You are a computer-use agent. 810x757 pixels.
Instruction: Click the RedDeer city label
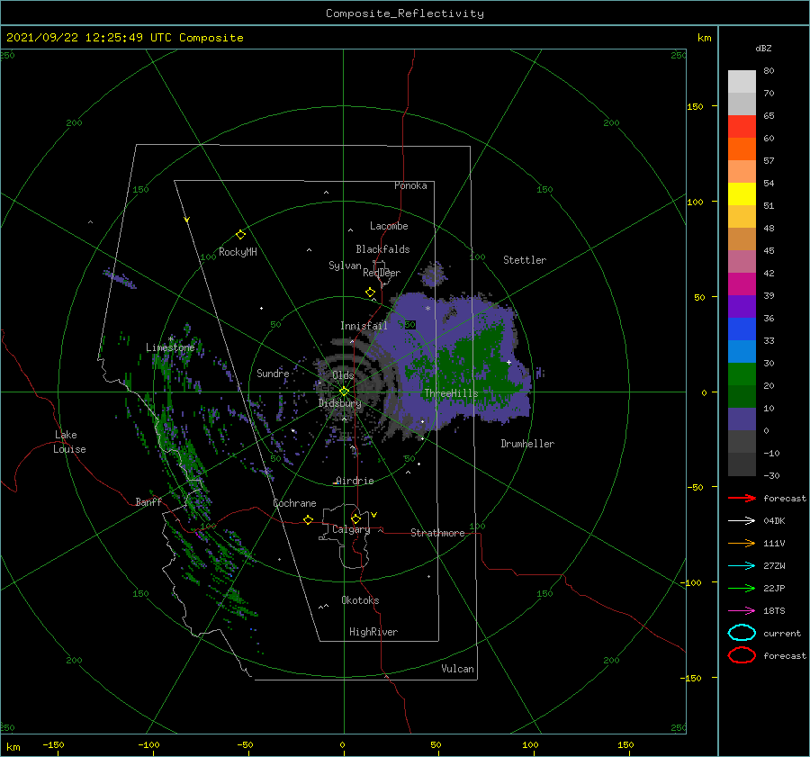tap(382, 273)
